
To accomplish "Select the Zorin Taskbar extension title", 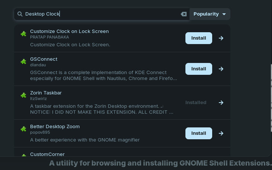I will (46, 93).
